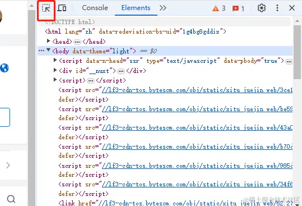Select the Elements tab
302x206 pixels.
coord(136,8)
